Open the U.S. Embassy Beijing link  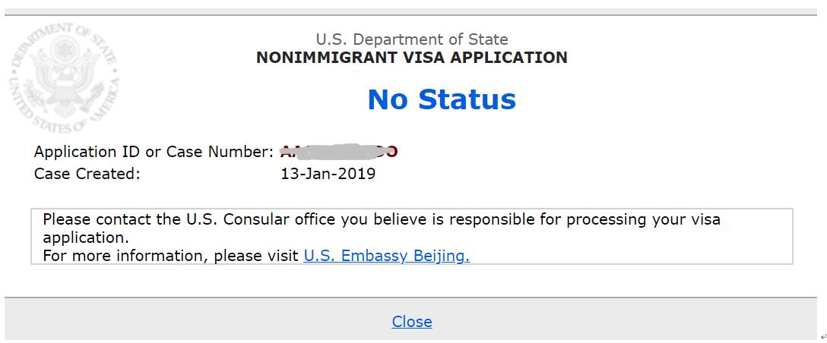tap(387, 256)
